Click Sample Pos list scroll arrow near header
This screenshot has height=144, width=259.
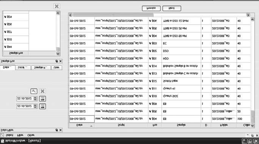click(x=58, y=54)
